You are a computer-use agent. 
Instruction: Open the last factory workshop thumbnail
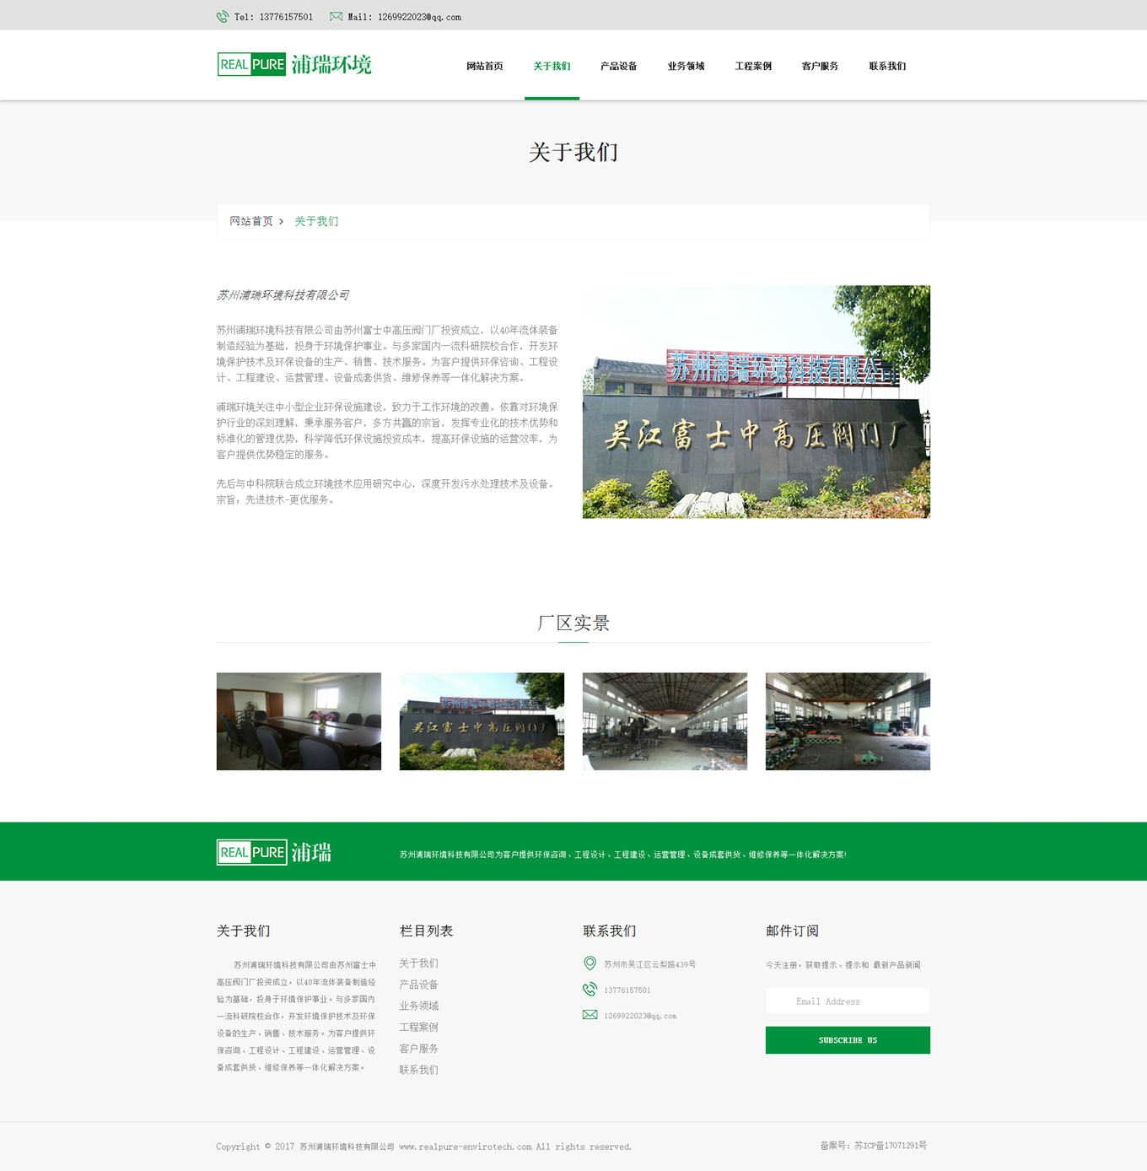click(848, 721)
